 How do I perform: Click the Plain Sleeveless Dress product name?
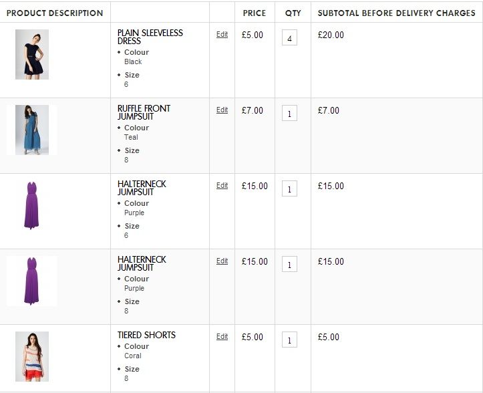(150, 37)
